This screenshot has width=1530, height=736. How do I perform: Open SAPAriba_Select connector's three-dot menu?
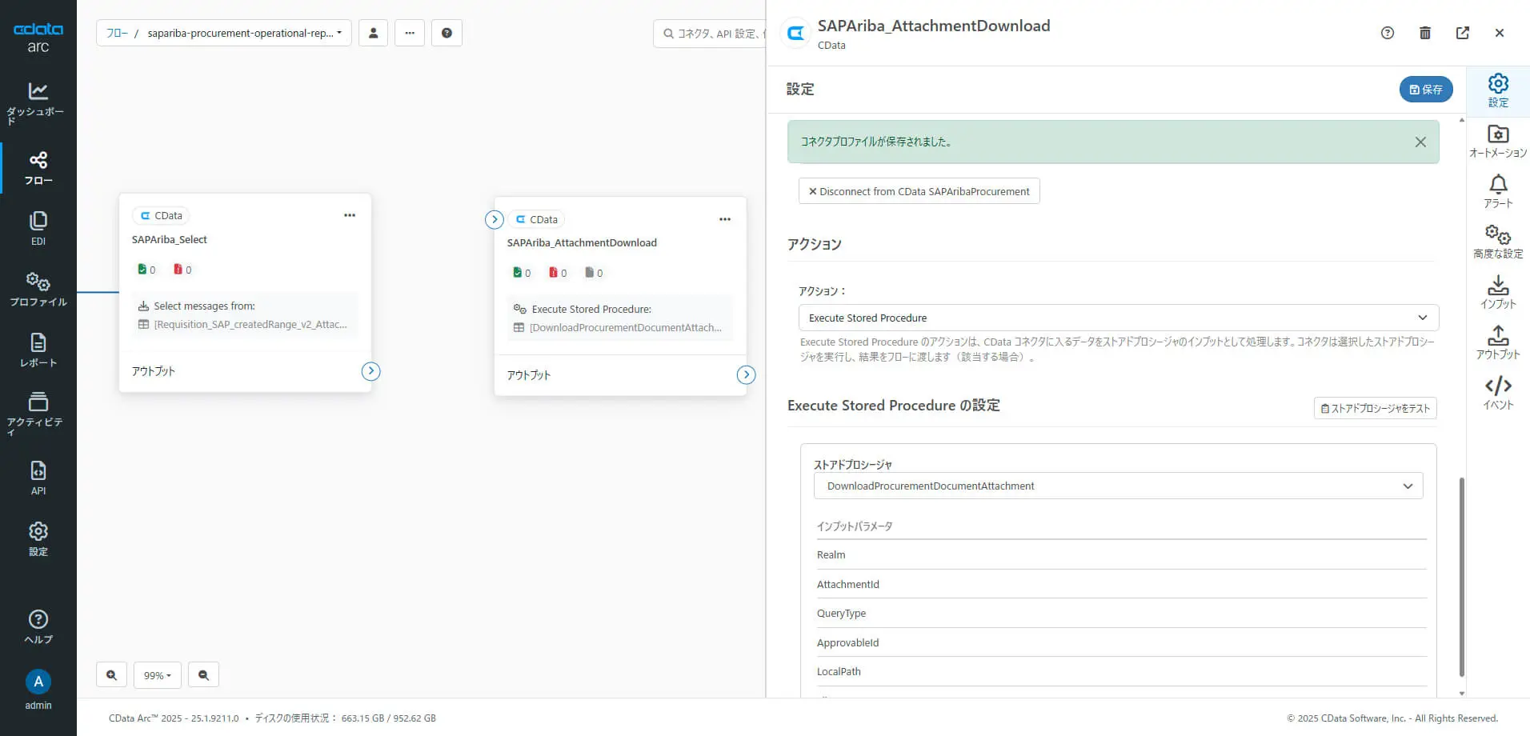(x=350, y=215)
